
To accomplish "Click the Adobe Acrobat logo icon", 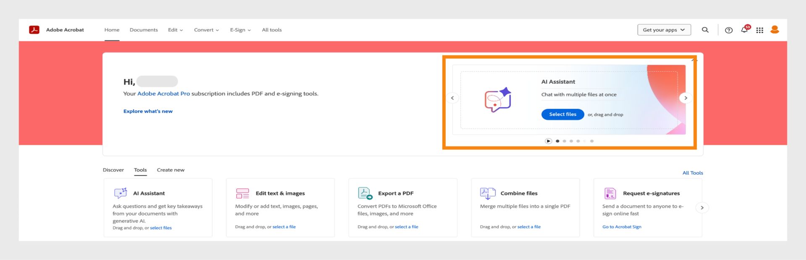I will click(x=34, y=30).
